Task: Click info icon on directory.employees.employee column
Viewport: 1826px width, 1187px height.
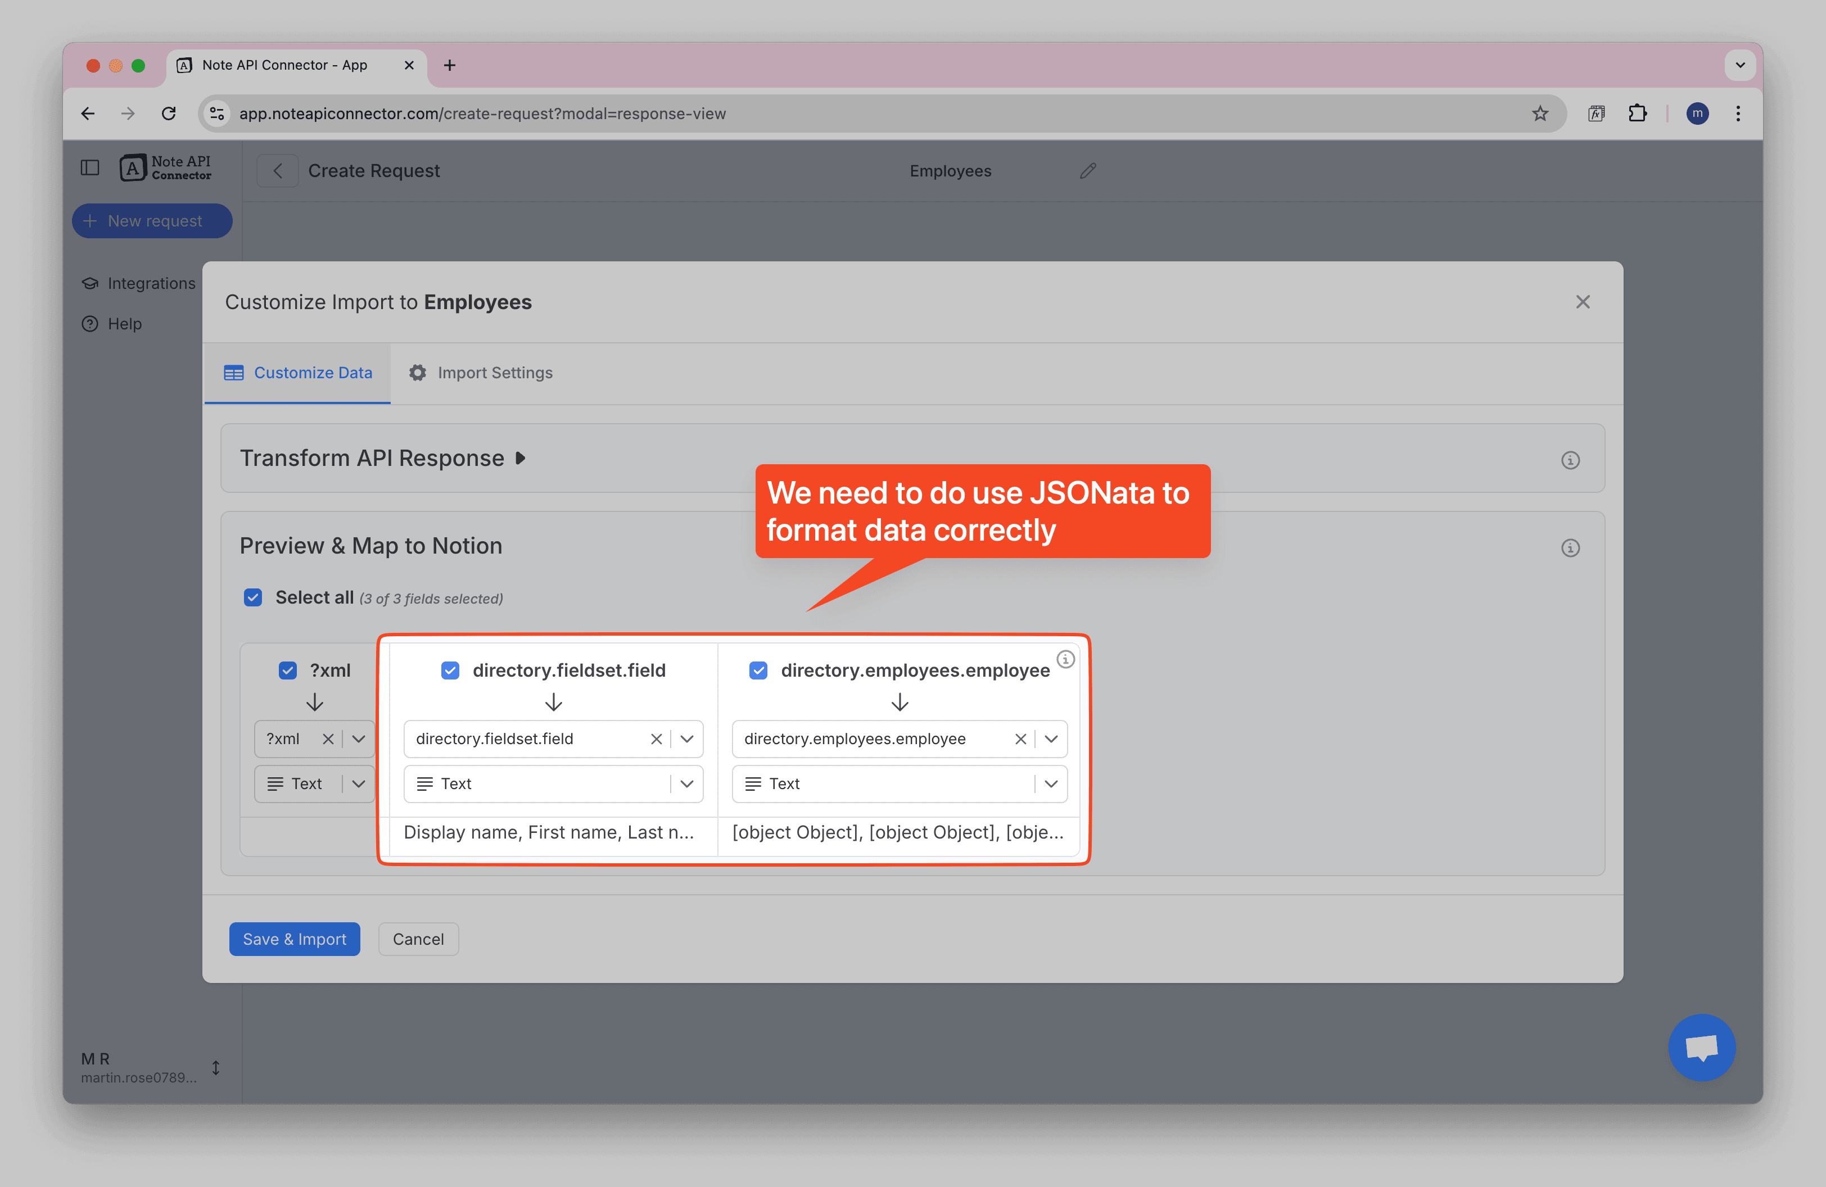Action: 1065,659
